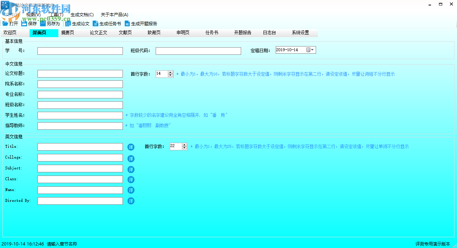Decrease the Chinese title 首行字数 value
Screen dimensions: 457x248
click(x=170, y=75)
